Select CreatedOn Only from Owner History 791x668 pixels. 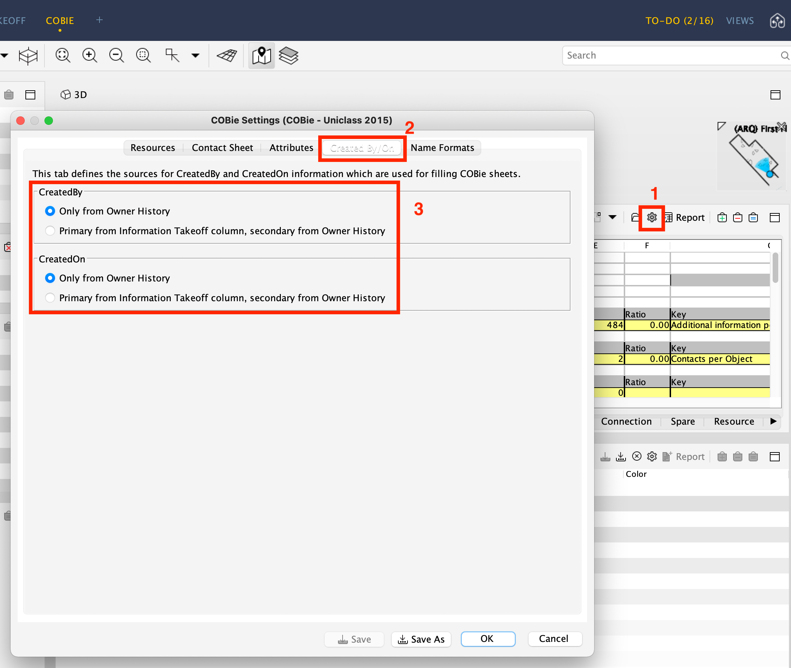point(50,278)
